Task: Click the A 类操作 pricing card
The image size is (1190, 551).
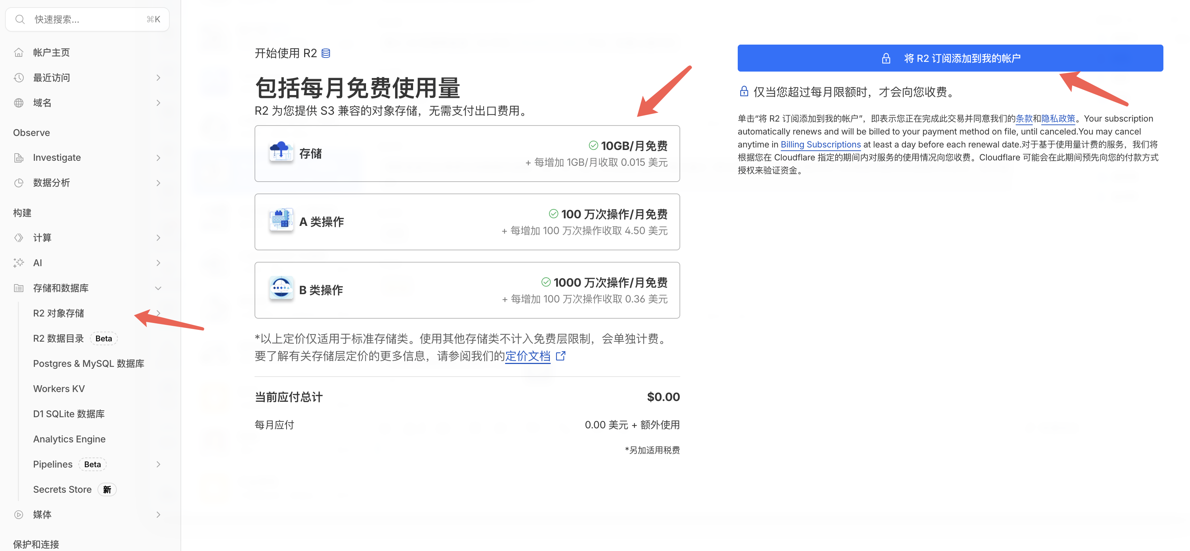Action: pyautogui.click(x=467, y=222)
